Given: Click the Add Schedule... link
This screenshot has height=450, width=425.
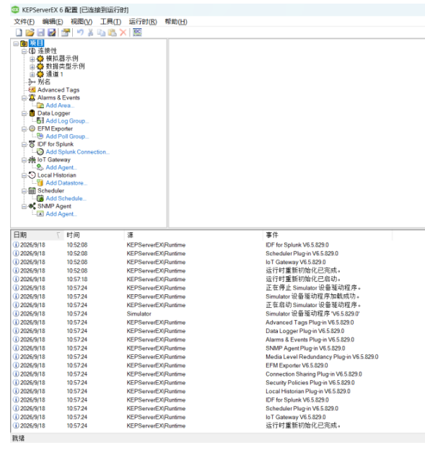Looking at the screenshot, I should 66,198.
